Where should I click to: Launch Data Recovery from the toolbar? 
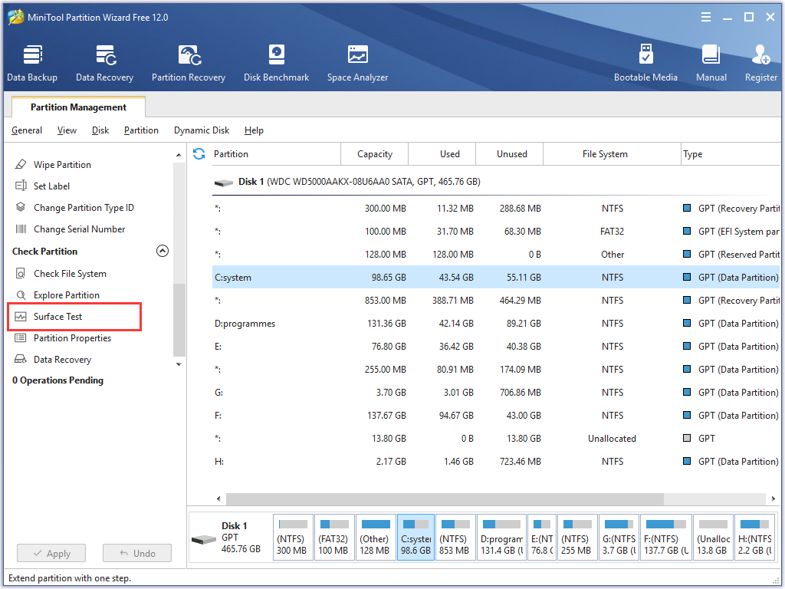(x=104, y=63)
